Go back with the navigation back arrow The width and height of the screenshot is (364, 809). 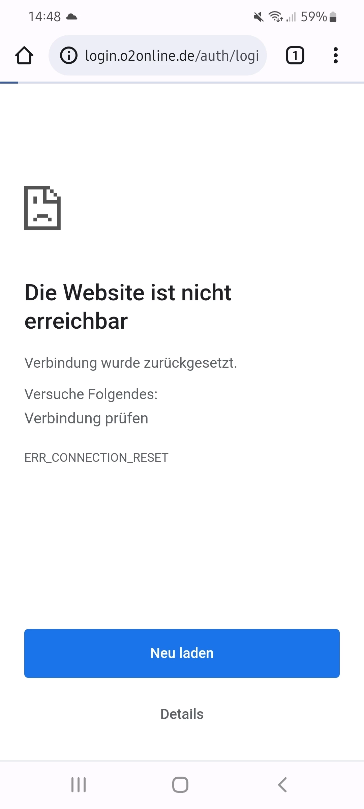point(282,785)
